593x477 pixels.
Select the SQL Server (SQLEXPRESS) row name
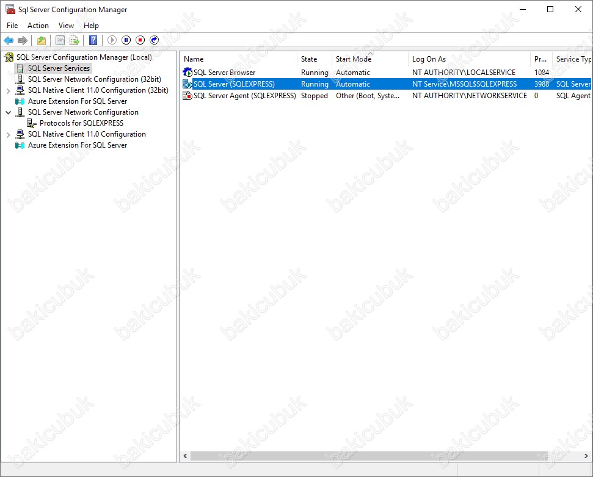[x=234, y=84]
